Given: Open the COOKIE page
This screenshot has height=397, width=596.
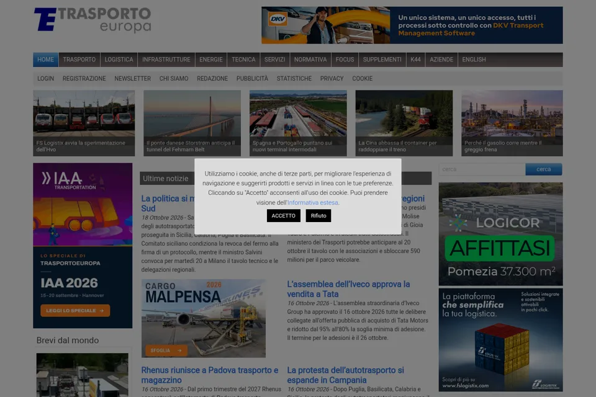Looking at the screenshot, I should pos(362,79).
